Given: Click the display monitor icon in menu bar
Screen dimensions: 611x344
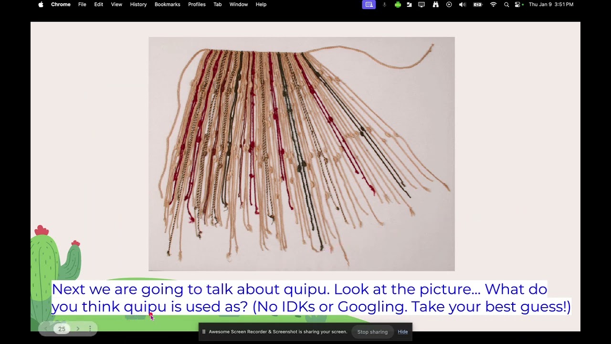Looking at the screenshot, I should (421, 4).
